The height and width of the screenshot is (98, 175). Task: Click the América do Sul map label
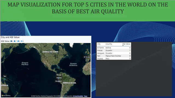pos(69,83)
